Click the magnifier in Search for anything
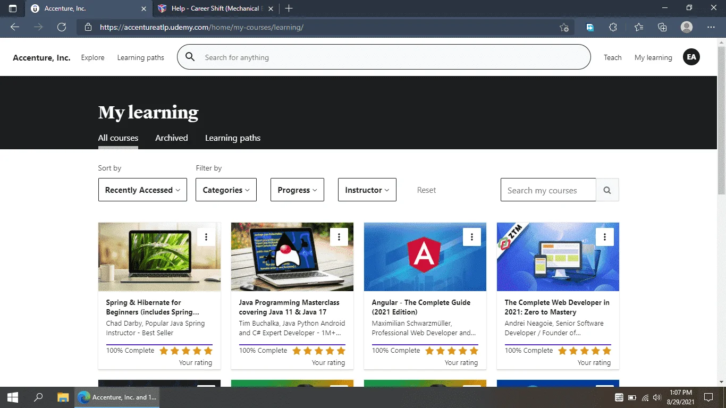The height and width of the screenshot is (408, 726). click(x=190, y=57)
